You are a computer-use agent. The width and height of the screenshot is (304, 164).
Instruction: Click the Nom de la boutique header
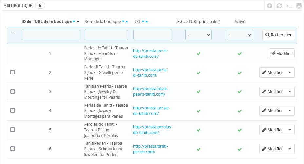[103, 22]
